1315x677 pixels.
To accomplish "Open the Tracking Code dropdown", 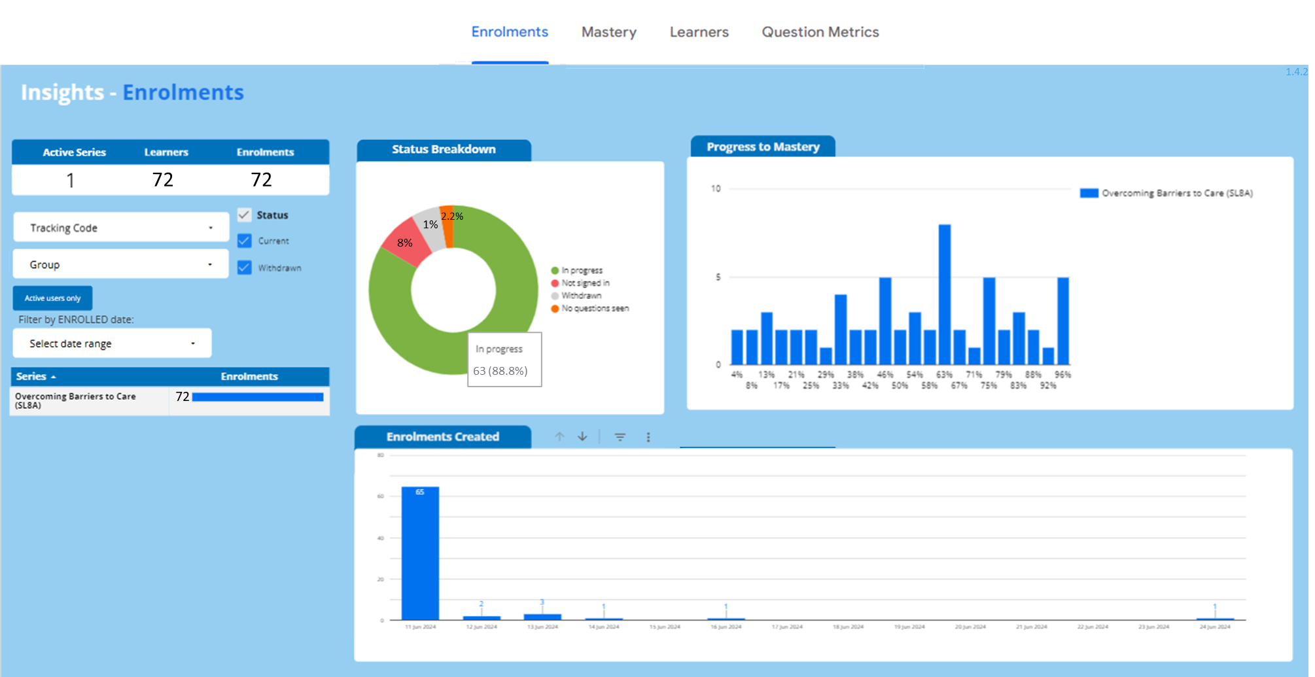I will click(121, 228).
